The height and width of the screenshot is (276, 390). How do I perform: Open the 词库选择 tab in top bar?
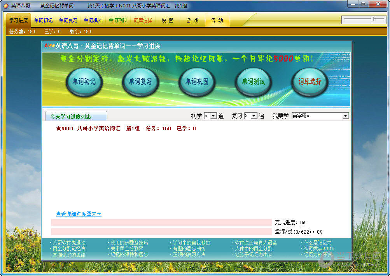pyautogui.click(x=143, y=20)
